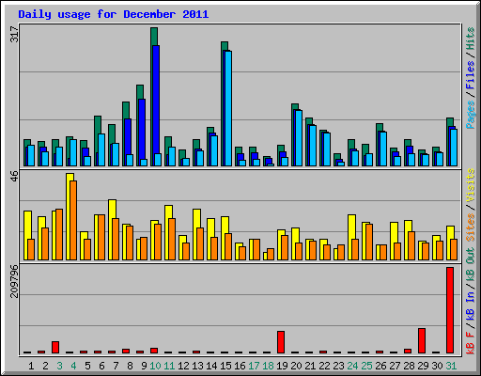Image resolution: width=481 pixels, height=376 pixels.
Task: Click the 209796 value on the kB axis
Action: [x=15, y=281]
